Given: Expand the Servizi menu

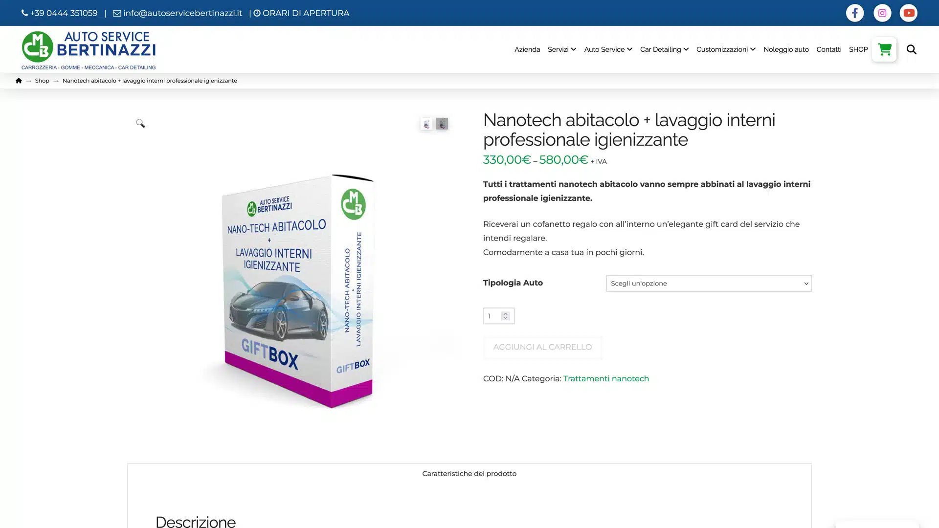Looking at the screenshot, I should (562, 49).
